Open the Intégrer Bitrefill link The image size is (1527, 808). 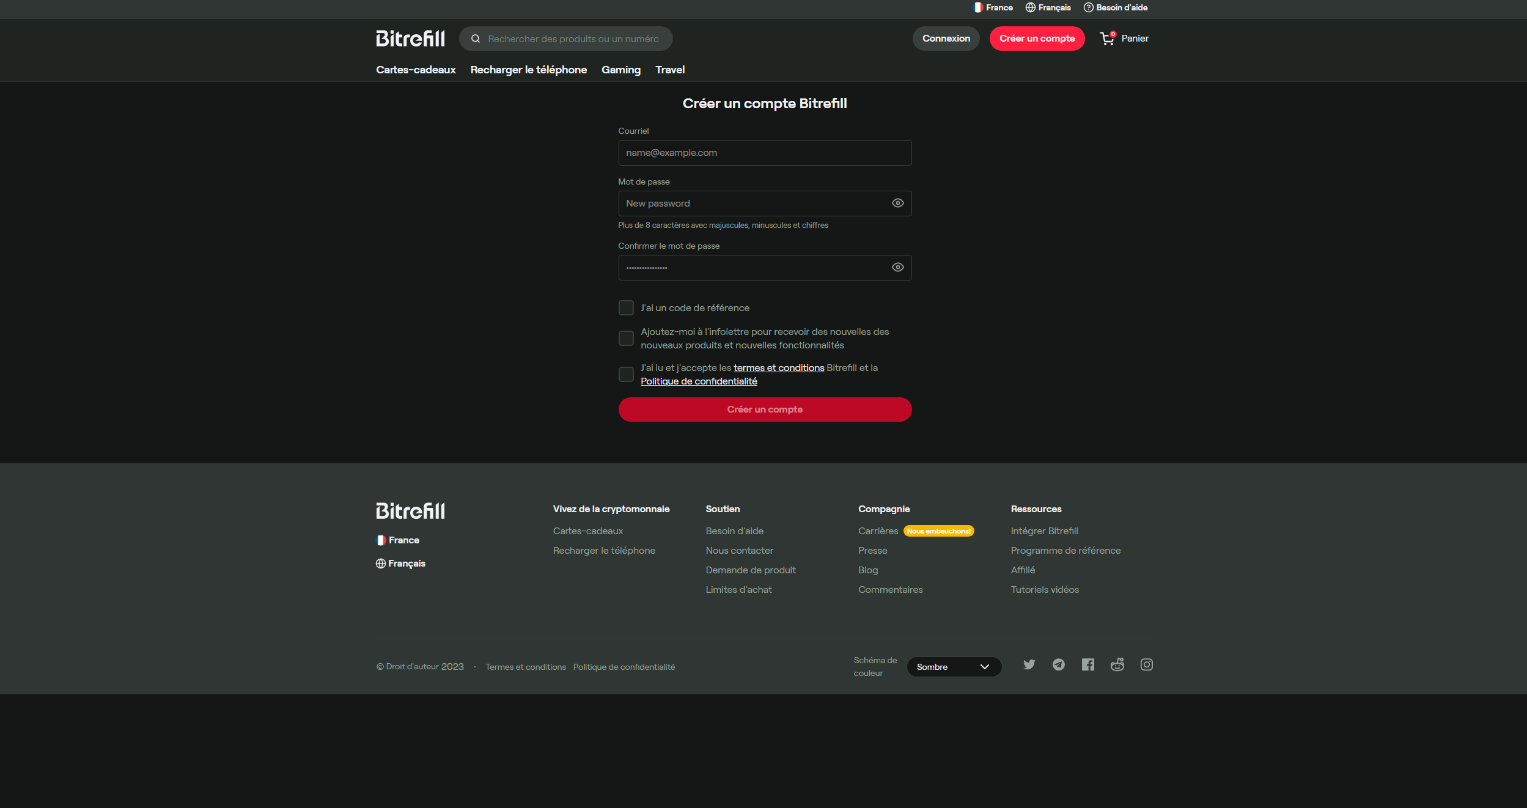tap(1045, 531)
